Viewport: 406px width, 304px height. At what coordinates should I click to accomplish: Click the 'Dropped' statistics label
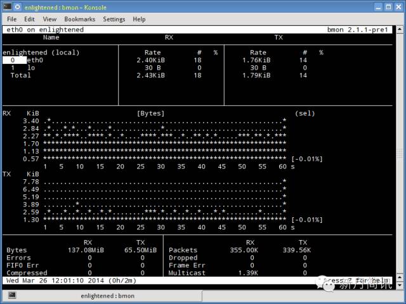(183, 258)
